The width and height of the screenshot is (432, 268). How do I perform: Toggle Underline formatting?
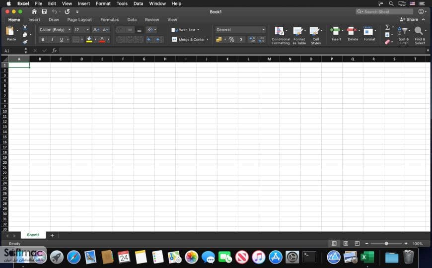point(62,39)
